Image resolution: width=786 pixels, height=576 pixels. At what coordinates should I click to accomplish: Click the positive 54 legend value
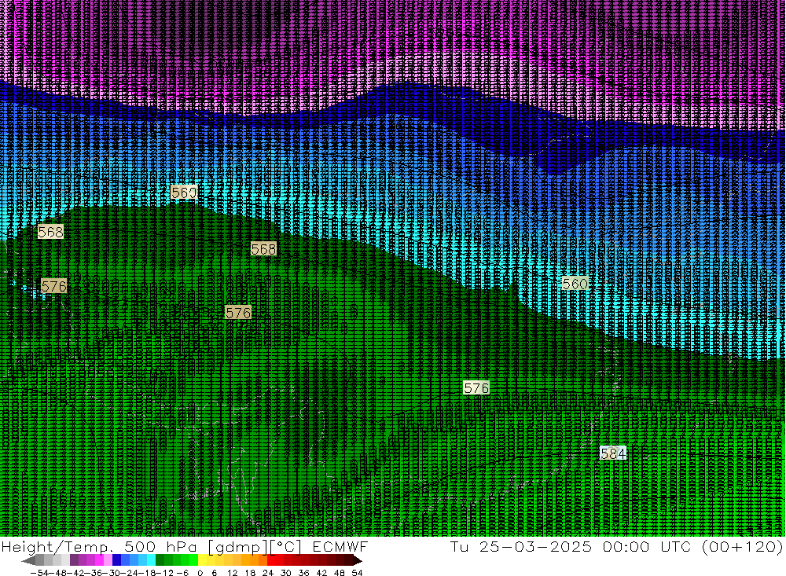[x=357, y=573]
